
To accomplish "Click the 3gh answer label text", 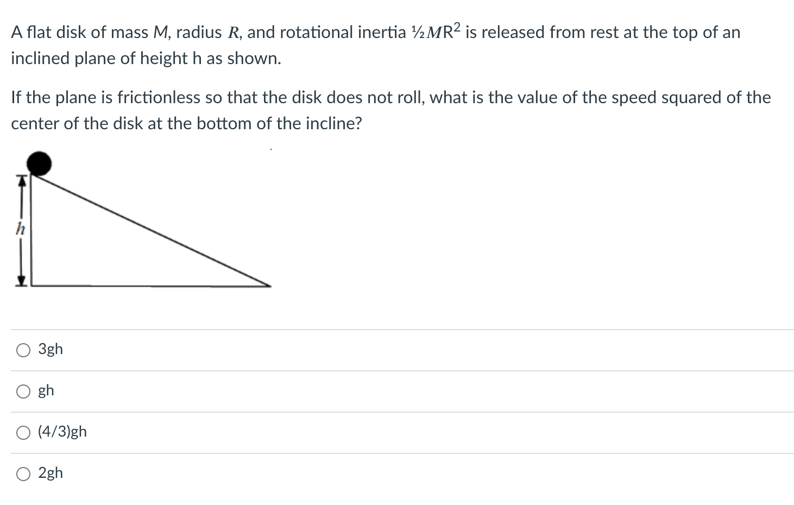I will [x=50, y=349].
